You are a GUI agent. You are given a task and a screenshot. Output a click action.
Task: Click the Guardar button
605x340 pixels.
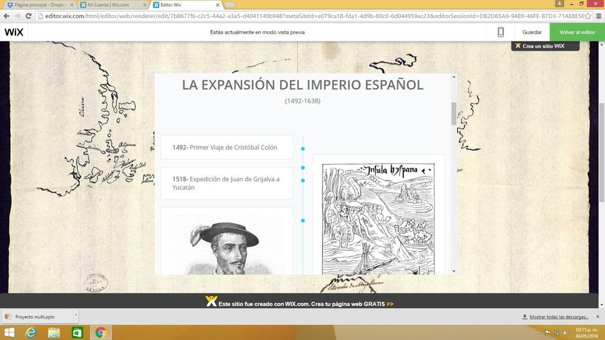(x=532, y=32)
